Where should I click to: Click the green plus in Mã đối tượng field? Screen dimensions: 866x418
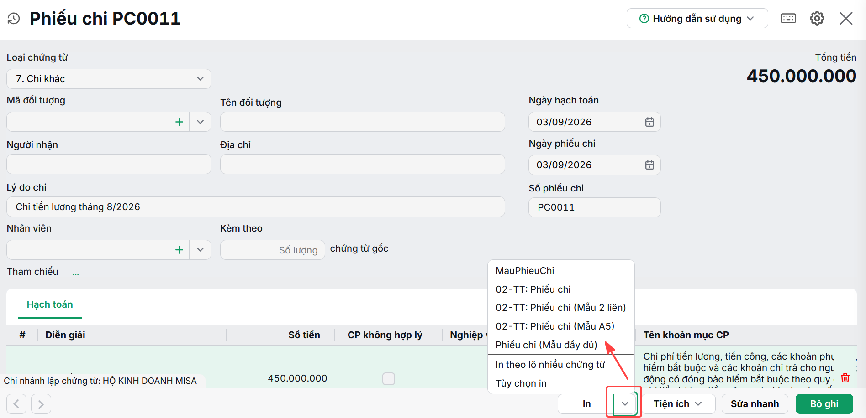pyautogui.click(x=179, y=122)
